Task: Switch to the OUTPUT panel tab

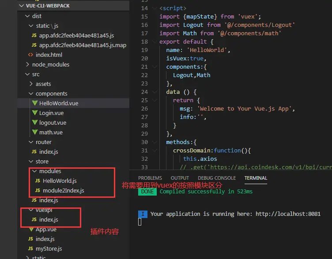Action: [x=180, y=178]
